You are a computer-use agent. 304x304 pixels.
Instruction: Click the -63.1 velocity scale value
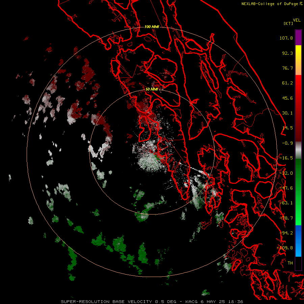tap(286, 203)
